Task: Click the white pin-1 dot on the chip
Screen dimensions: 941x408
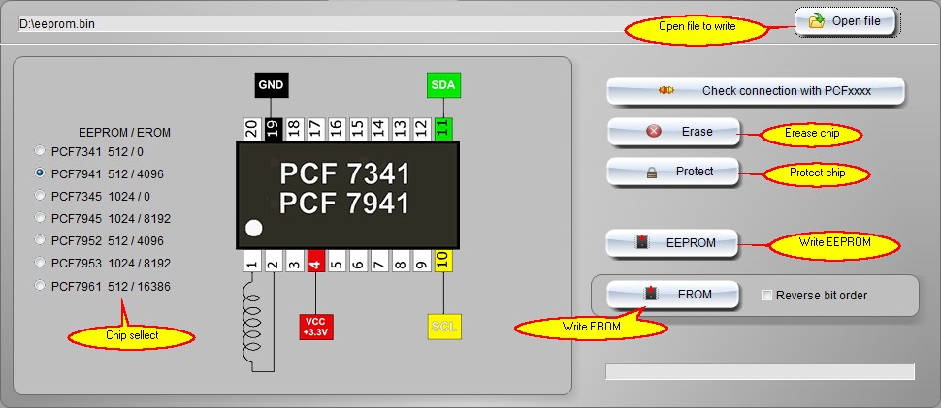Action: tap(254, 229)
